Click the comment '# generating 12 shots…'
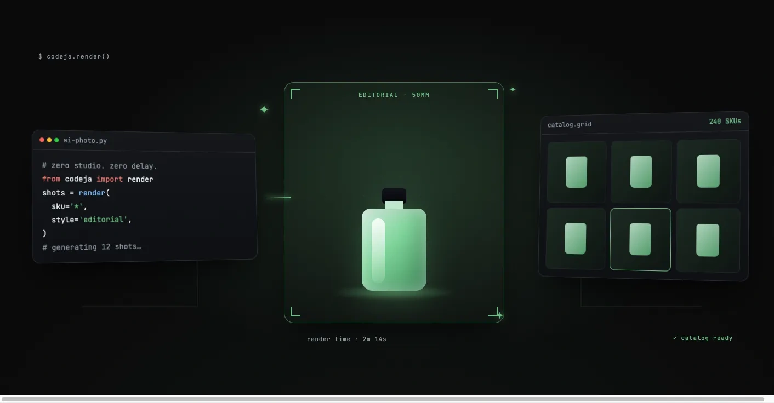The width and height of the screenshot is (774, 403). (92, 247)
